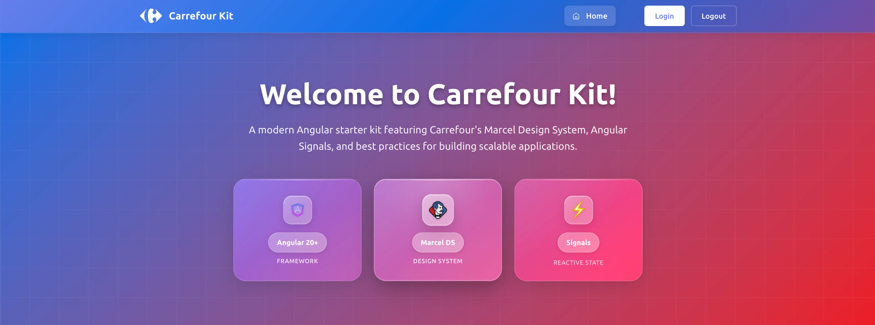Click the starter kit description paragraph
The width and height of the screenshot is (875, 325).
coord(438,138)
